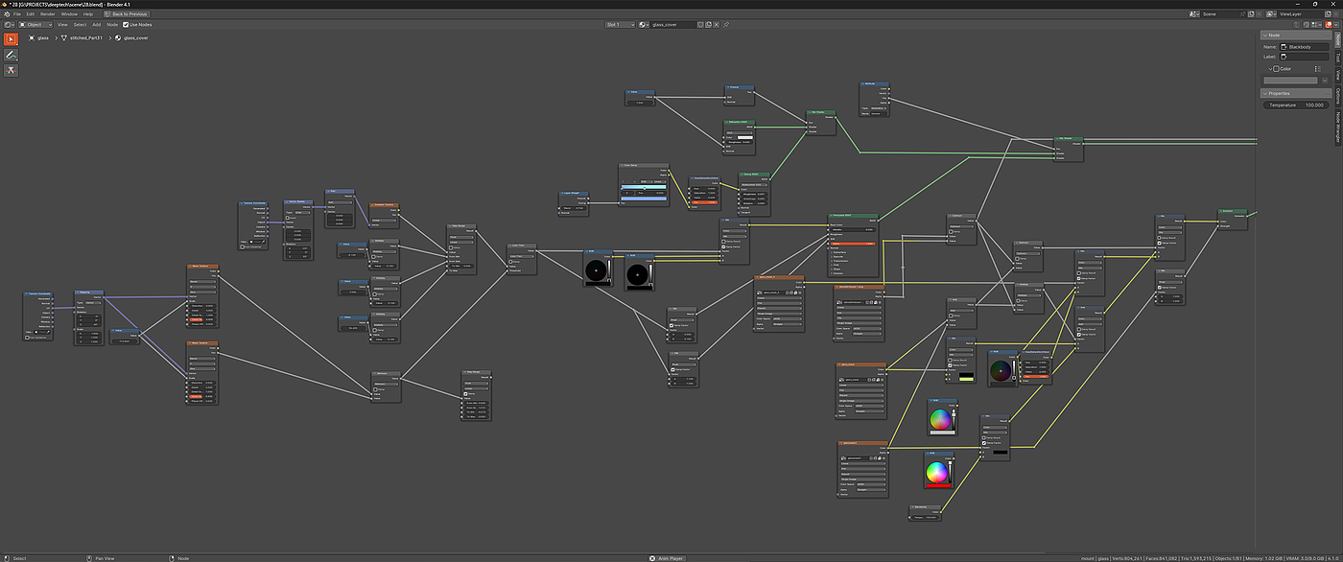Click the Temperature value slider
This screenshot has width=1343, height=562.
pyautogui.click(x=1295, y=105)
